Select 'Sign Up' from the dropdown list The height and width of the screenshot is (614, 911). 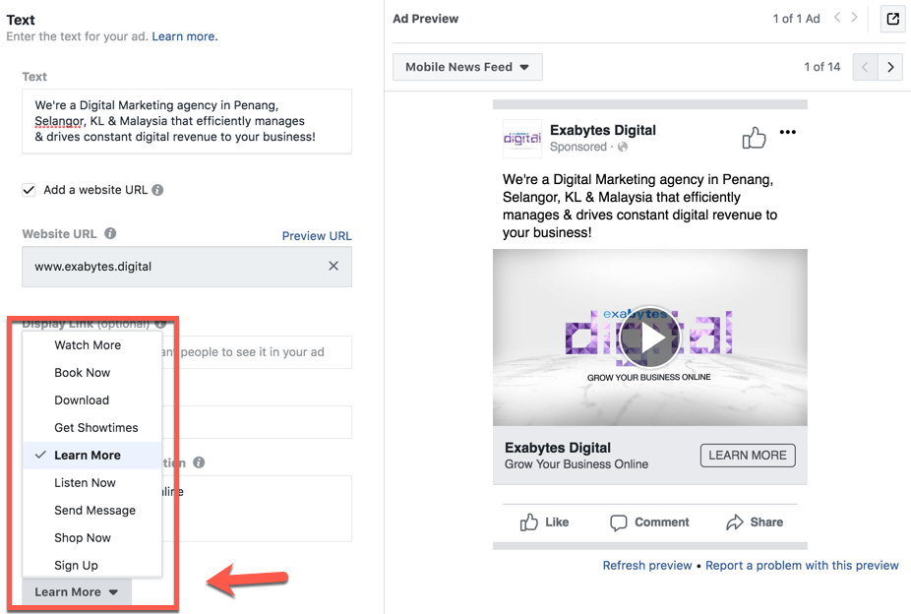click(x=91, y=565)
